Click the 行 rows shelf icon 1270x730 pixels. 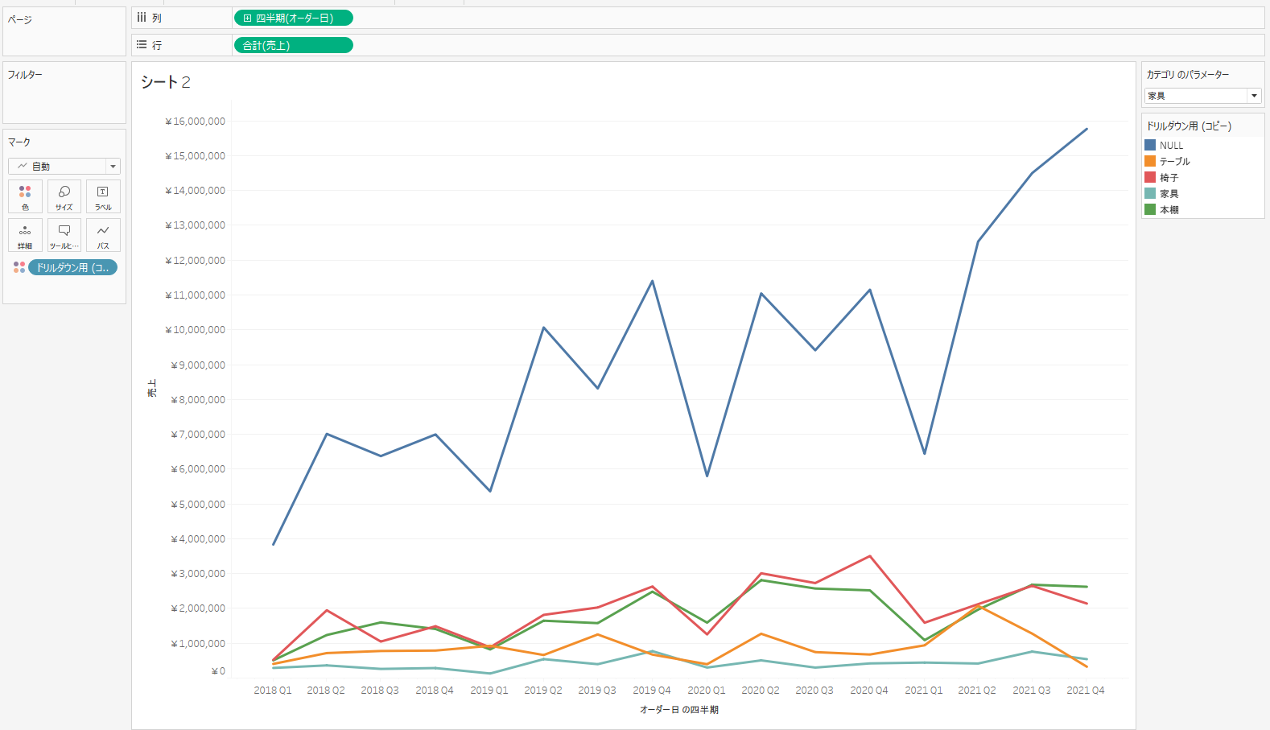142,45
